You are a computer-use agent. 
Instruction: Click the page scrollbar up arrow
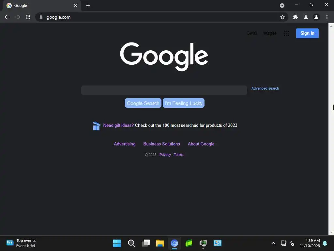point(331,26)
